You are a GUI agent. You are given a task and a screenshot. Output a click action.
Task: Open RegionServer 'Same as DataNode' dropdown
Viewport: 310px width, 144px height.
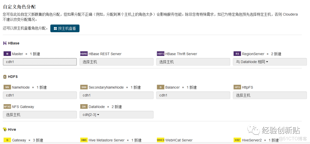(270, 62)
